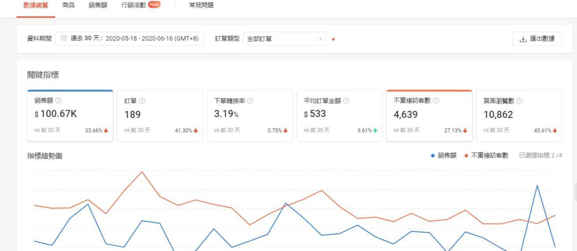Click green up arrow beside 9.61%

[x=375, y=131]
